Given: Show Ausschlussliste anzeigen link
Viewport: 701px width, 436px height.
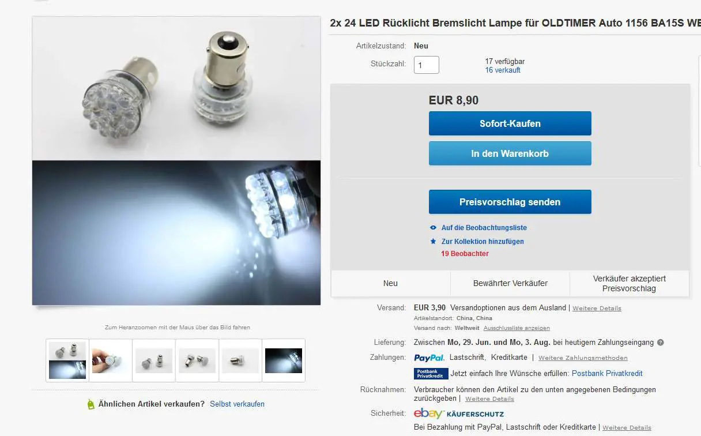Looking at the screenshot, I should point(517,328).
